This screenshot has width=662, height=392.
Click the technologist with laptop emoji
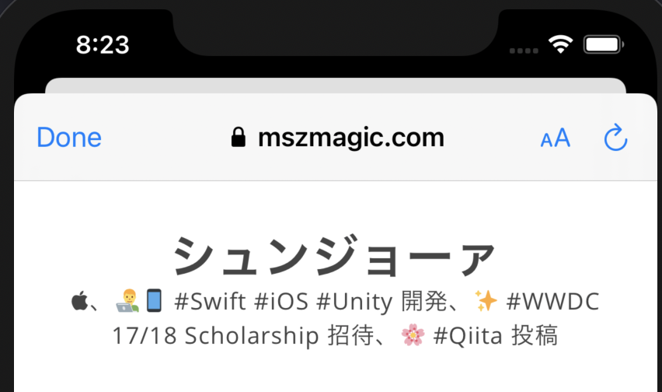coord(127,301)
